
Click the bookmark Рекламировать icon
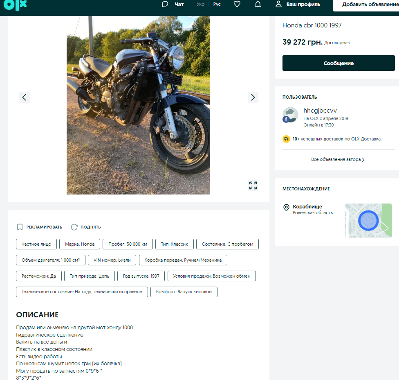pyautogui.click(x=20, y=227)
